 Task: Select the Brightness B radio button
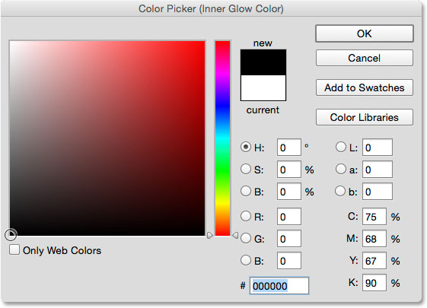tap(246, 191)
